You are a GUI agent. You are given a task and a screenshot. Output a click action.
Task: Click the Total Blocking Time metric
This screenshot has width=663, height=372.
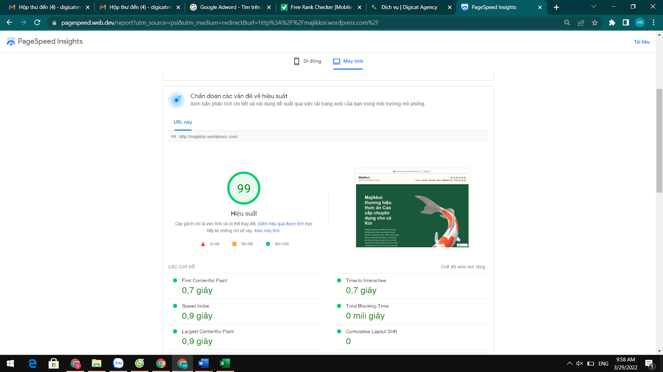pyautogui.click(x=410, y=312)
